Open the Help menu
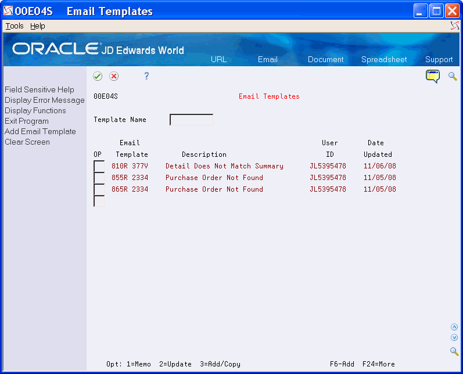The image size is (463, 374). (38, 26)
